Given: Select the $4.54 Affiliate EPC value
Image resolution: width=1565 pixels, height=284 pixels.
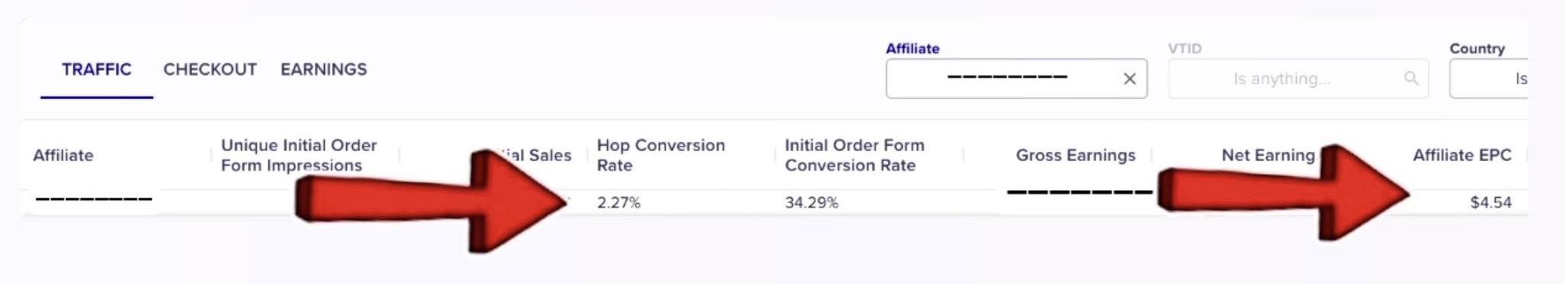Looking at the screenshot, I should [1491, 202].
